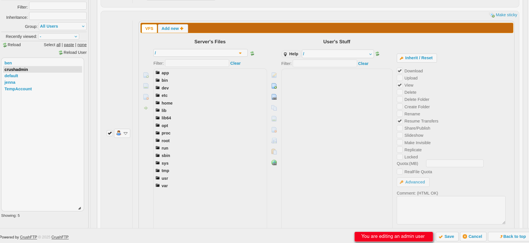Image resolution: width=529 pixels, height=243 pixels.
Task: Click the green globe remote item icon
Action: point(274,163)
